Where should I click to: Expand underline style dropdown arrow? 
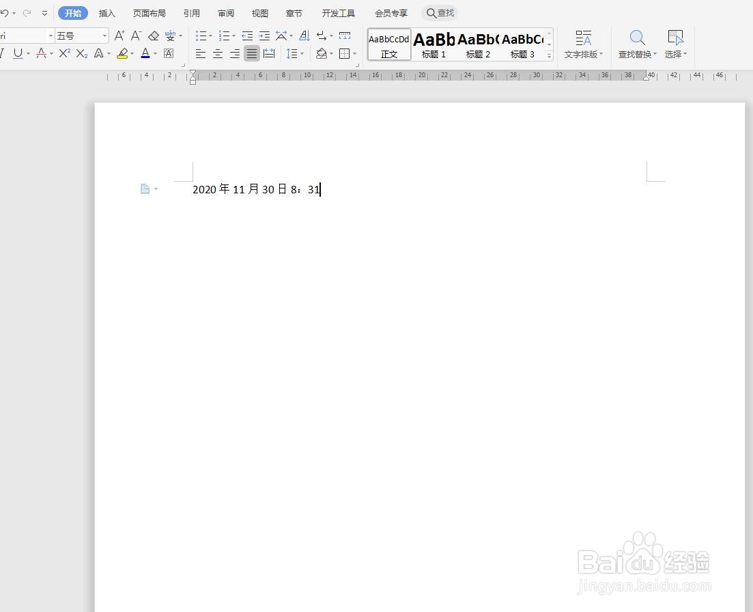[x=29, y=53]
